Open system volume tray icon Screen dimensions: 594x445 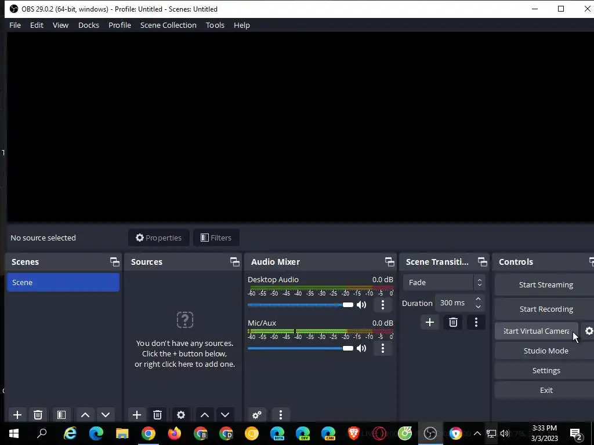(505, 433)
